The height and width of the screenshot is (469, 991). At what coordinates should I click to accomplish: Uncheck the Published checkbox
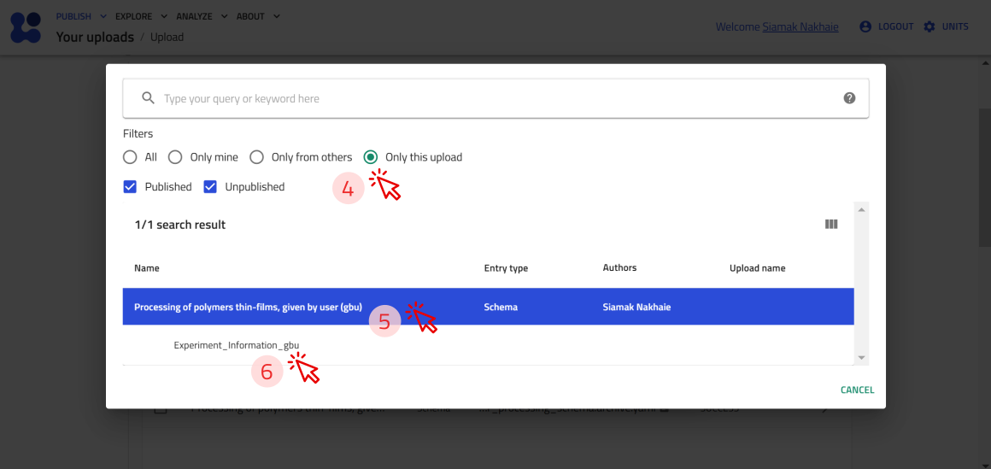[130, 187]
